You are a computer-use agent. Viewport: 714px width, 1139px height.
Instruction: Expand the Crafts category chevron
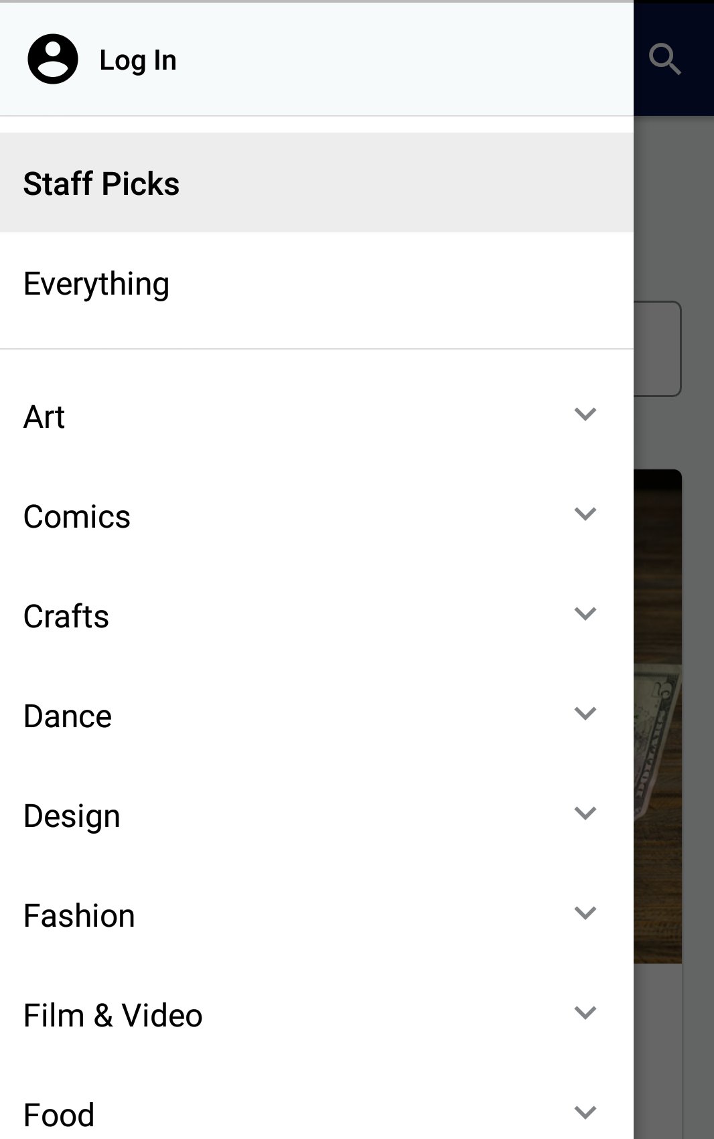click(585, 614)
